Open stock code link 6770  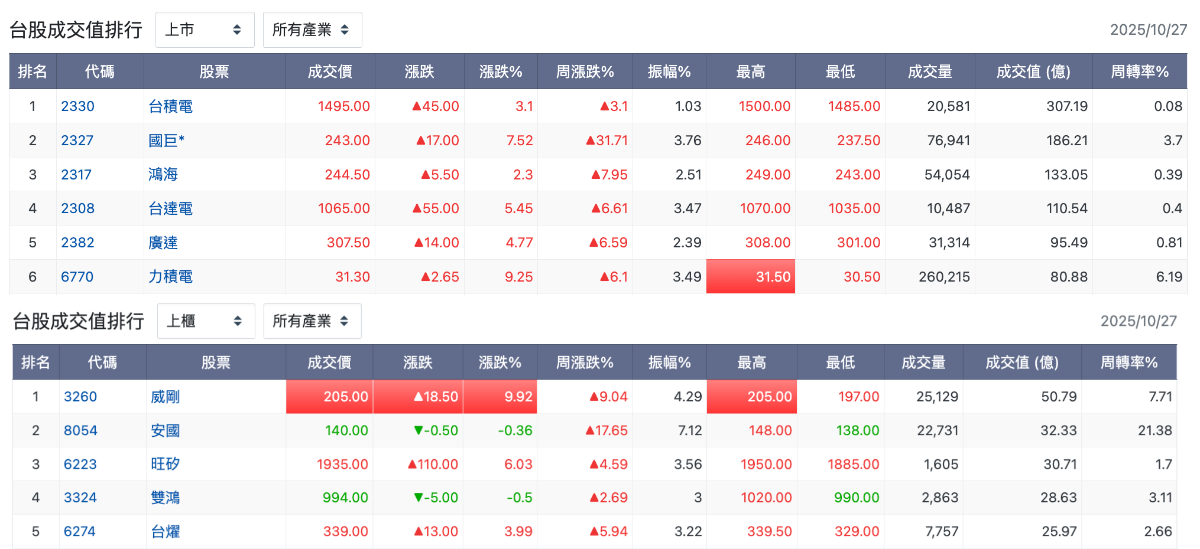(77, 277)
